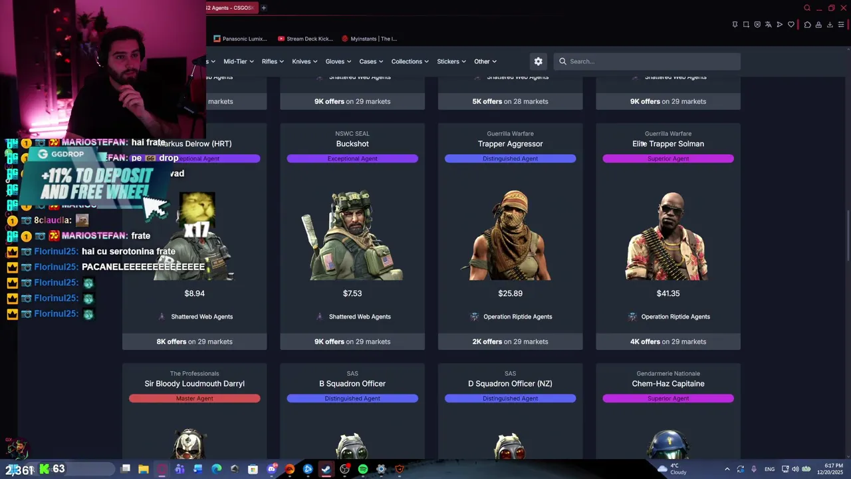
Task: Open the Myinstants bookmark
Action: (x=369, y=39)
